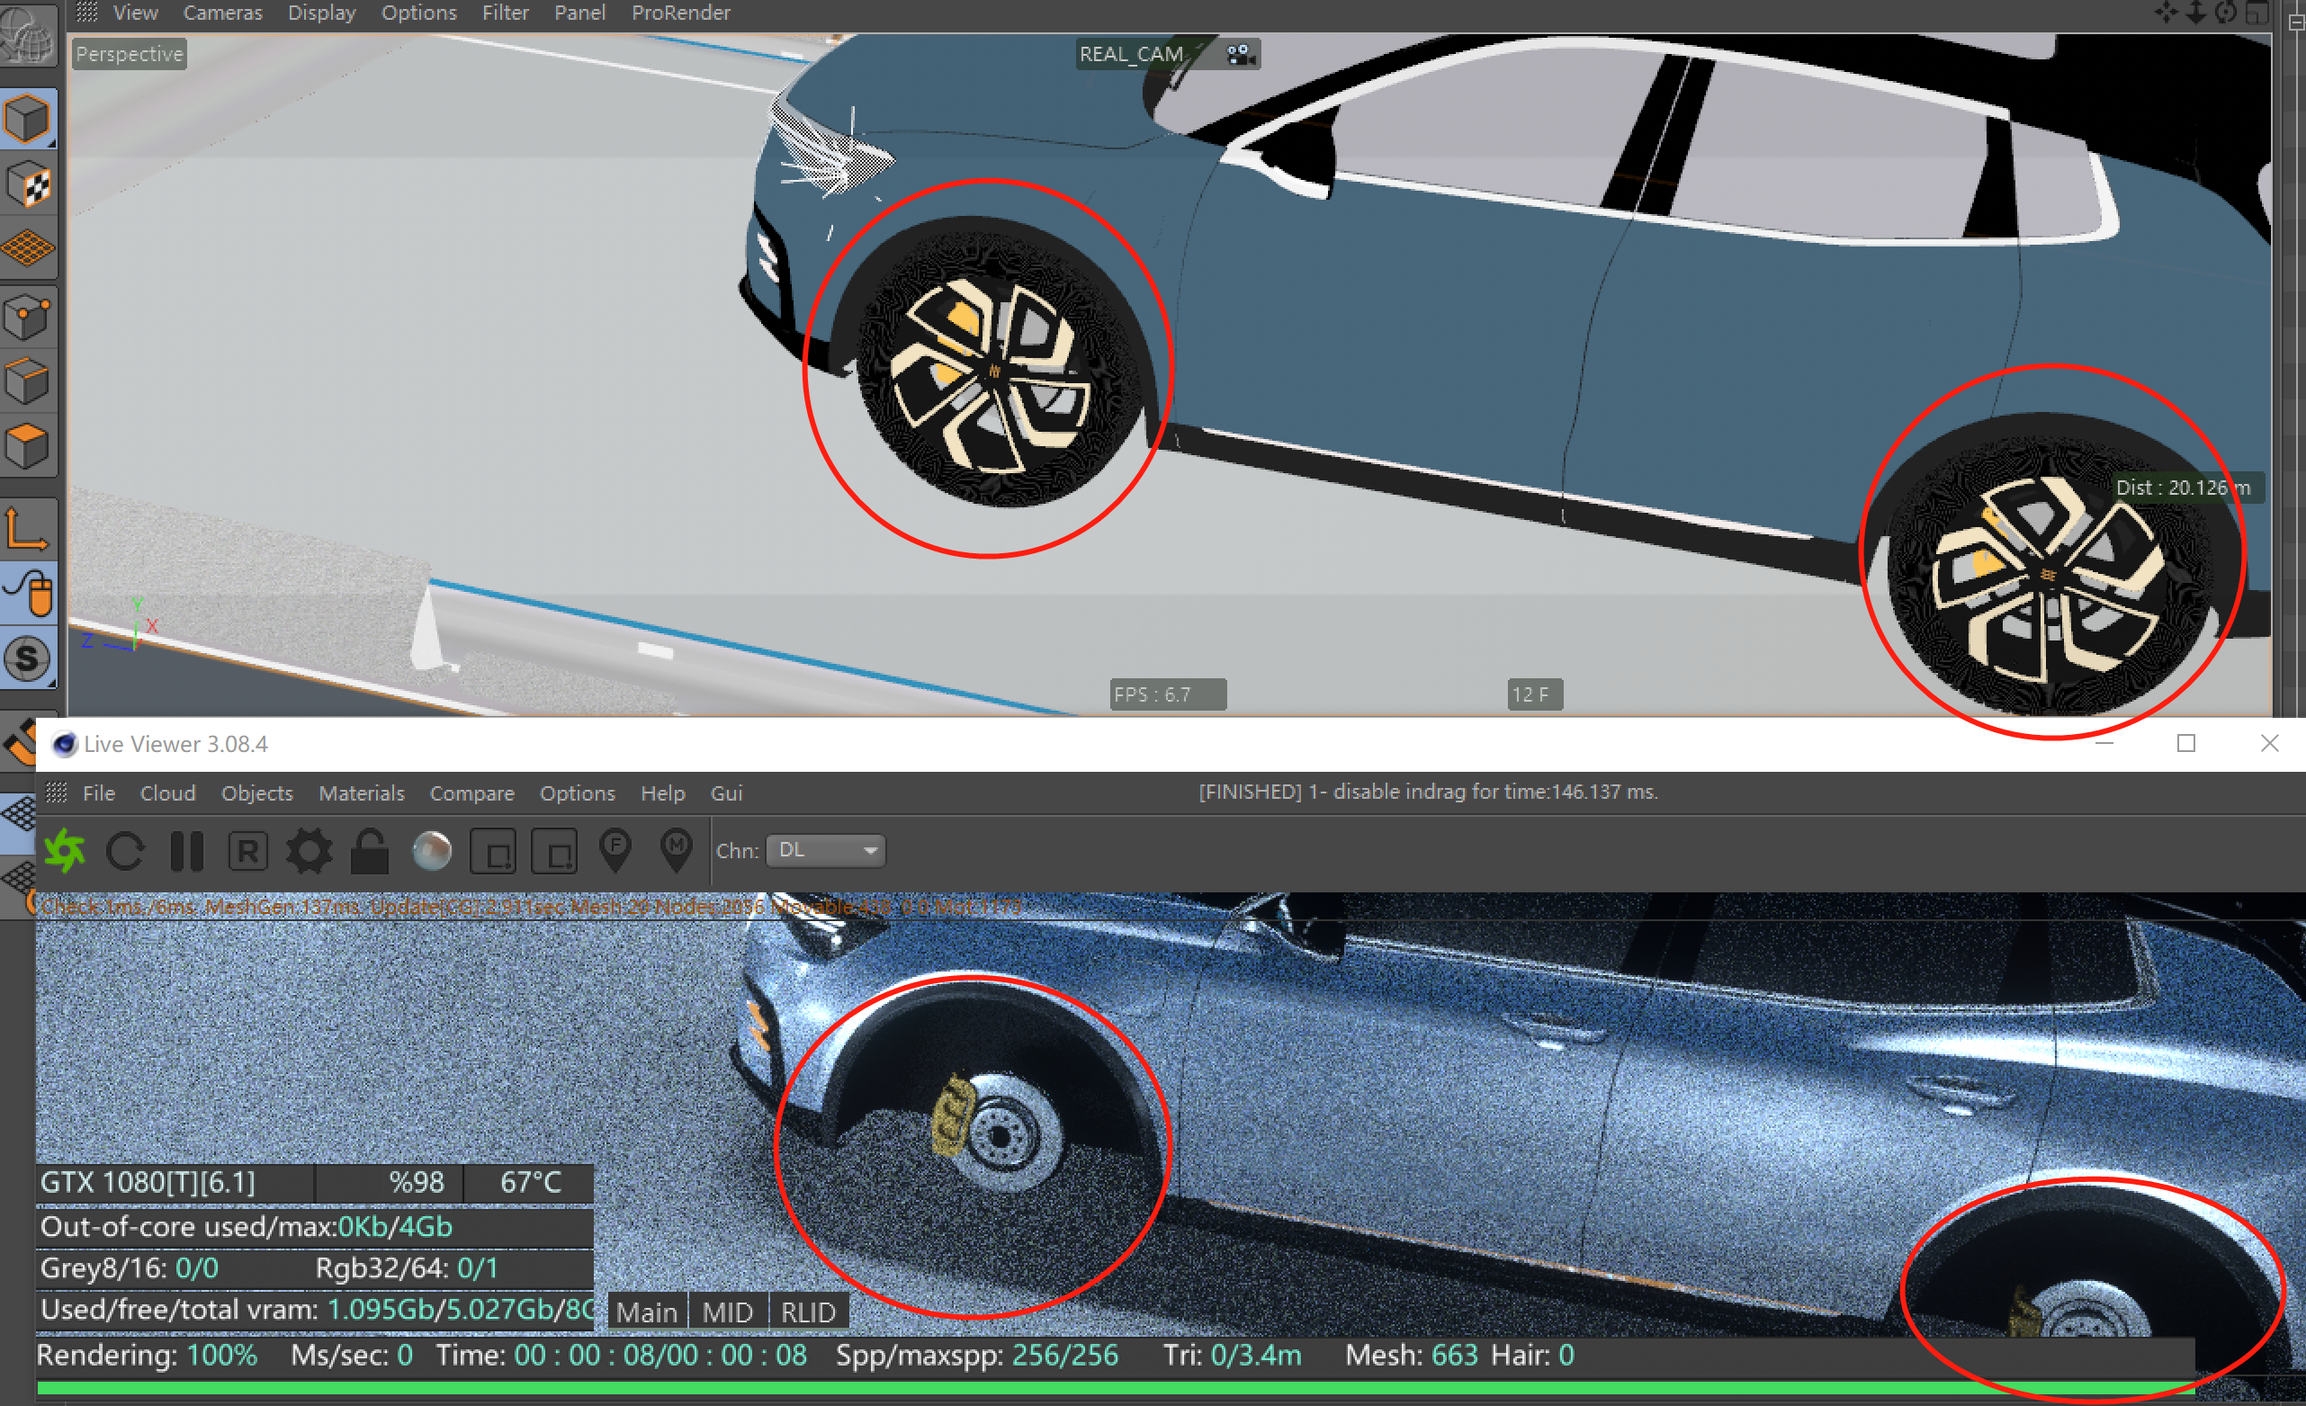Switch to the MID render tab
This screenshot has width=2306, height=1406.
click(x=727, y=1312)
